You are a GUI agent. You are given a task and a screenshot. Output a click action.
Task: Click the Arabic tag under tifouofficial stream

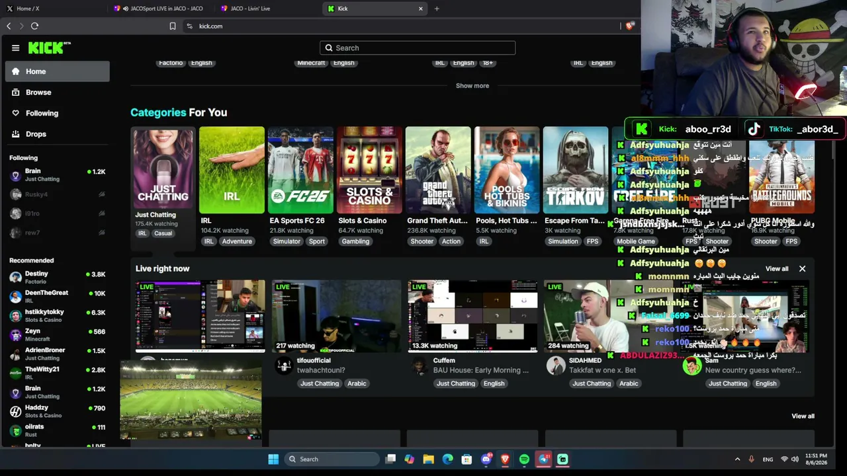click(357, 383)
